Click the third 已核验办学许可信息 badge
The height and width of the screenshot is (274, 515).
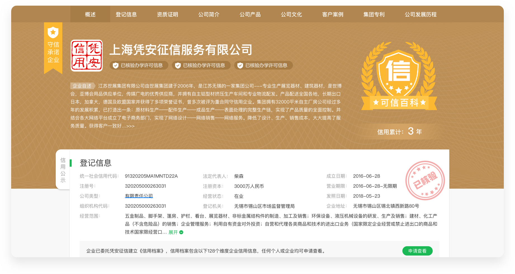click(263, 65)
